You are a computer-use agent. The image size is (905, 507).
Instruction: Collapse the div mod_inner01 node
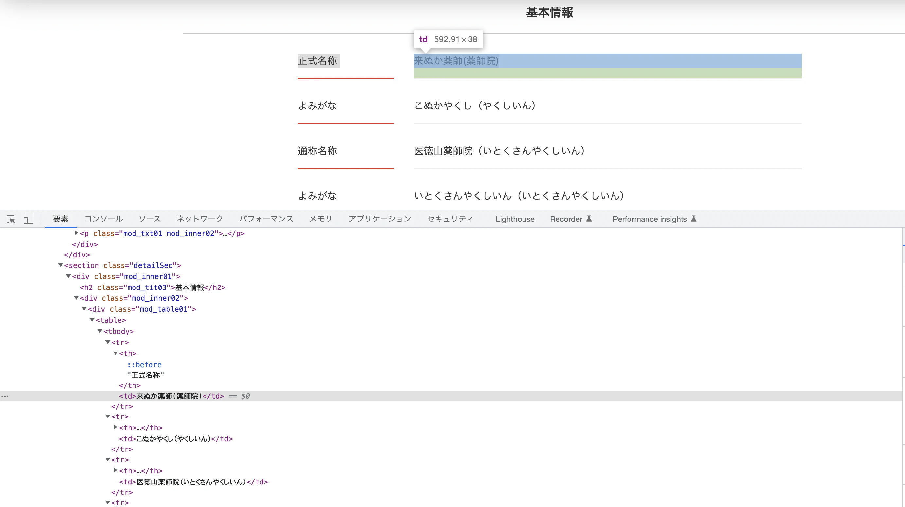(x=68, y=276)
